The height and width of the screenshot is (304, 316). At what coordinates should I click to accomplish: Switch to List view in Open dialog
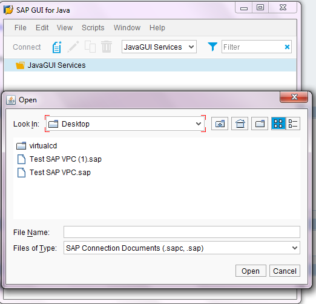click(278, 124)
